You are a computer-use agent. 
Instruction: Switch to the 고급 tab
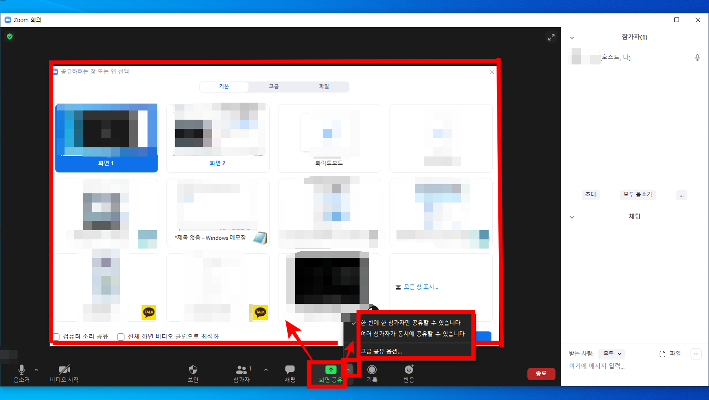(274, 87)
